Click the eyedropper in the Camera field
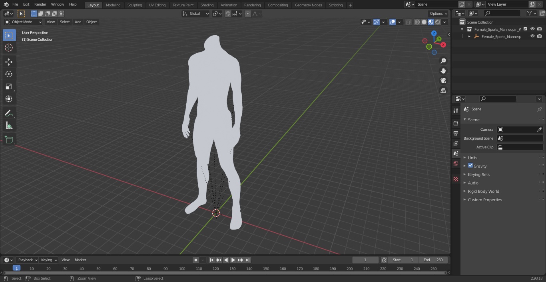Viewport: 546px width, 282px height. point(539,130)
